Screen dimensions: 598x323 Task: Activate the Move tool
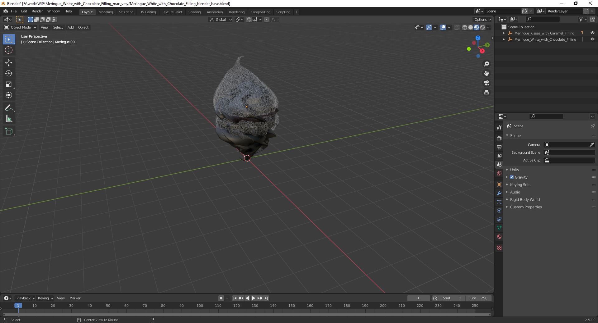coord(9,63)
